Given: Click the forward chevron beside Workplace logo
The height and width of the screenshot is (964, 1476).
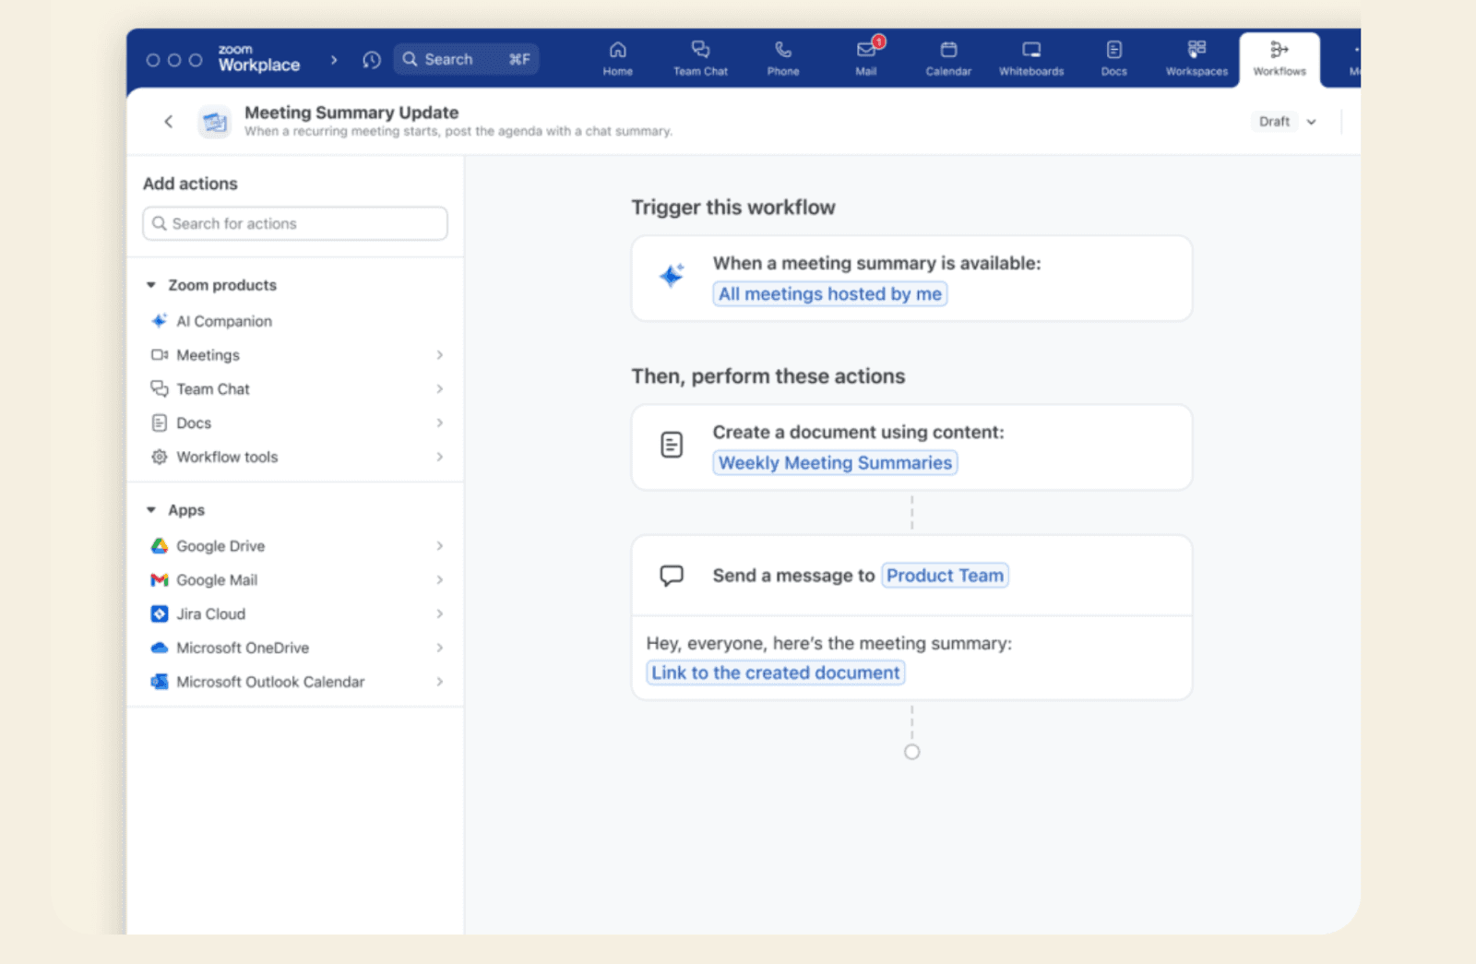Looking at the screenshot, I should click(x=334, y=60).
